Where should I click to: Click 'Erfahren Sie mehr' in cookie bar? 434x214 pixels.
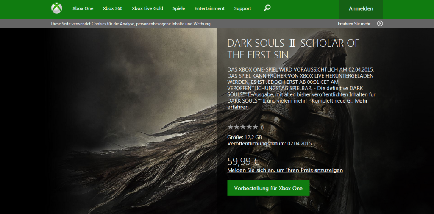click(354, 24)
